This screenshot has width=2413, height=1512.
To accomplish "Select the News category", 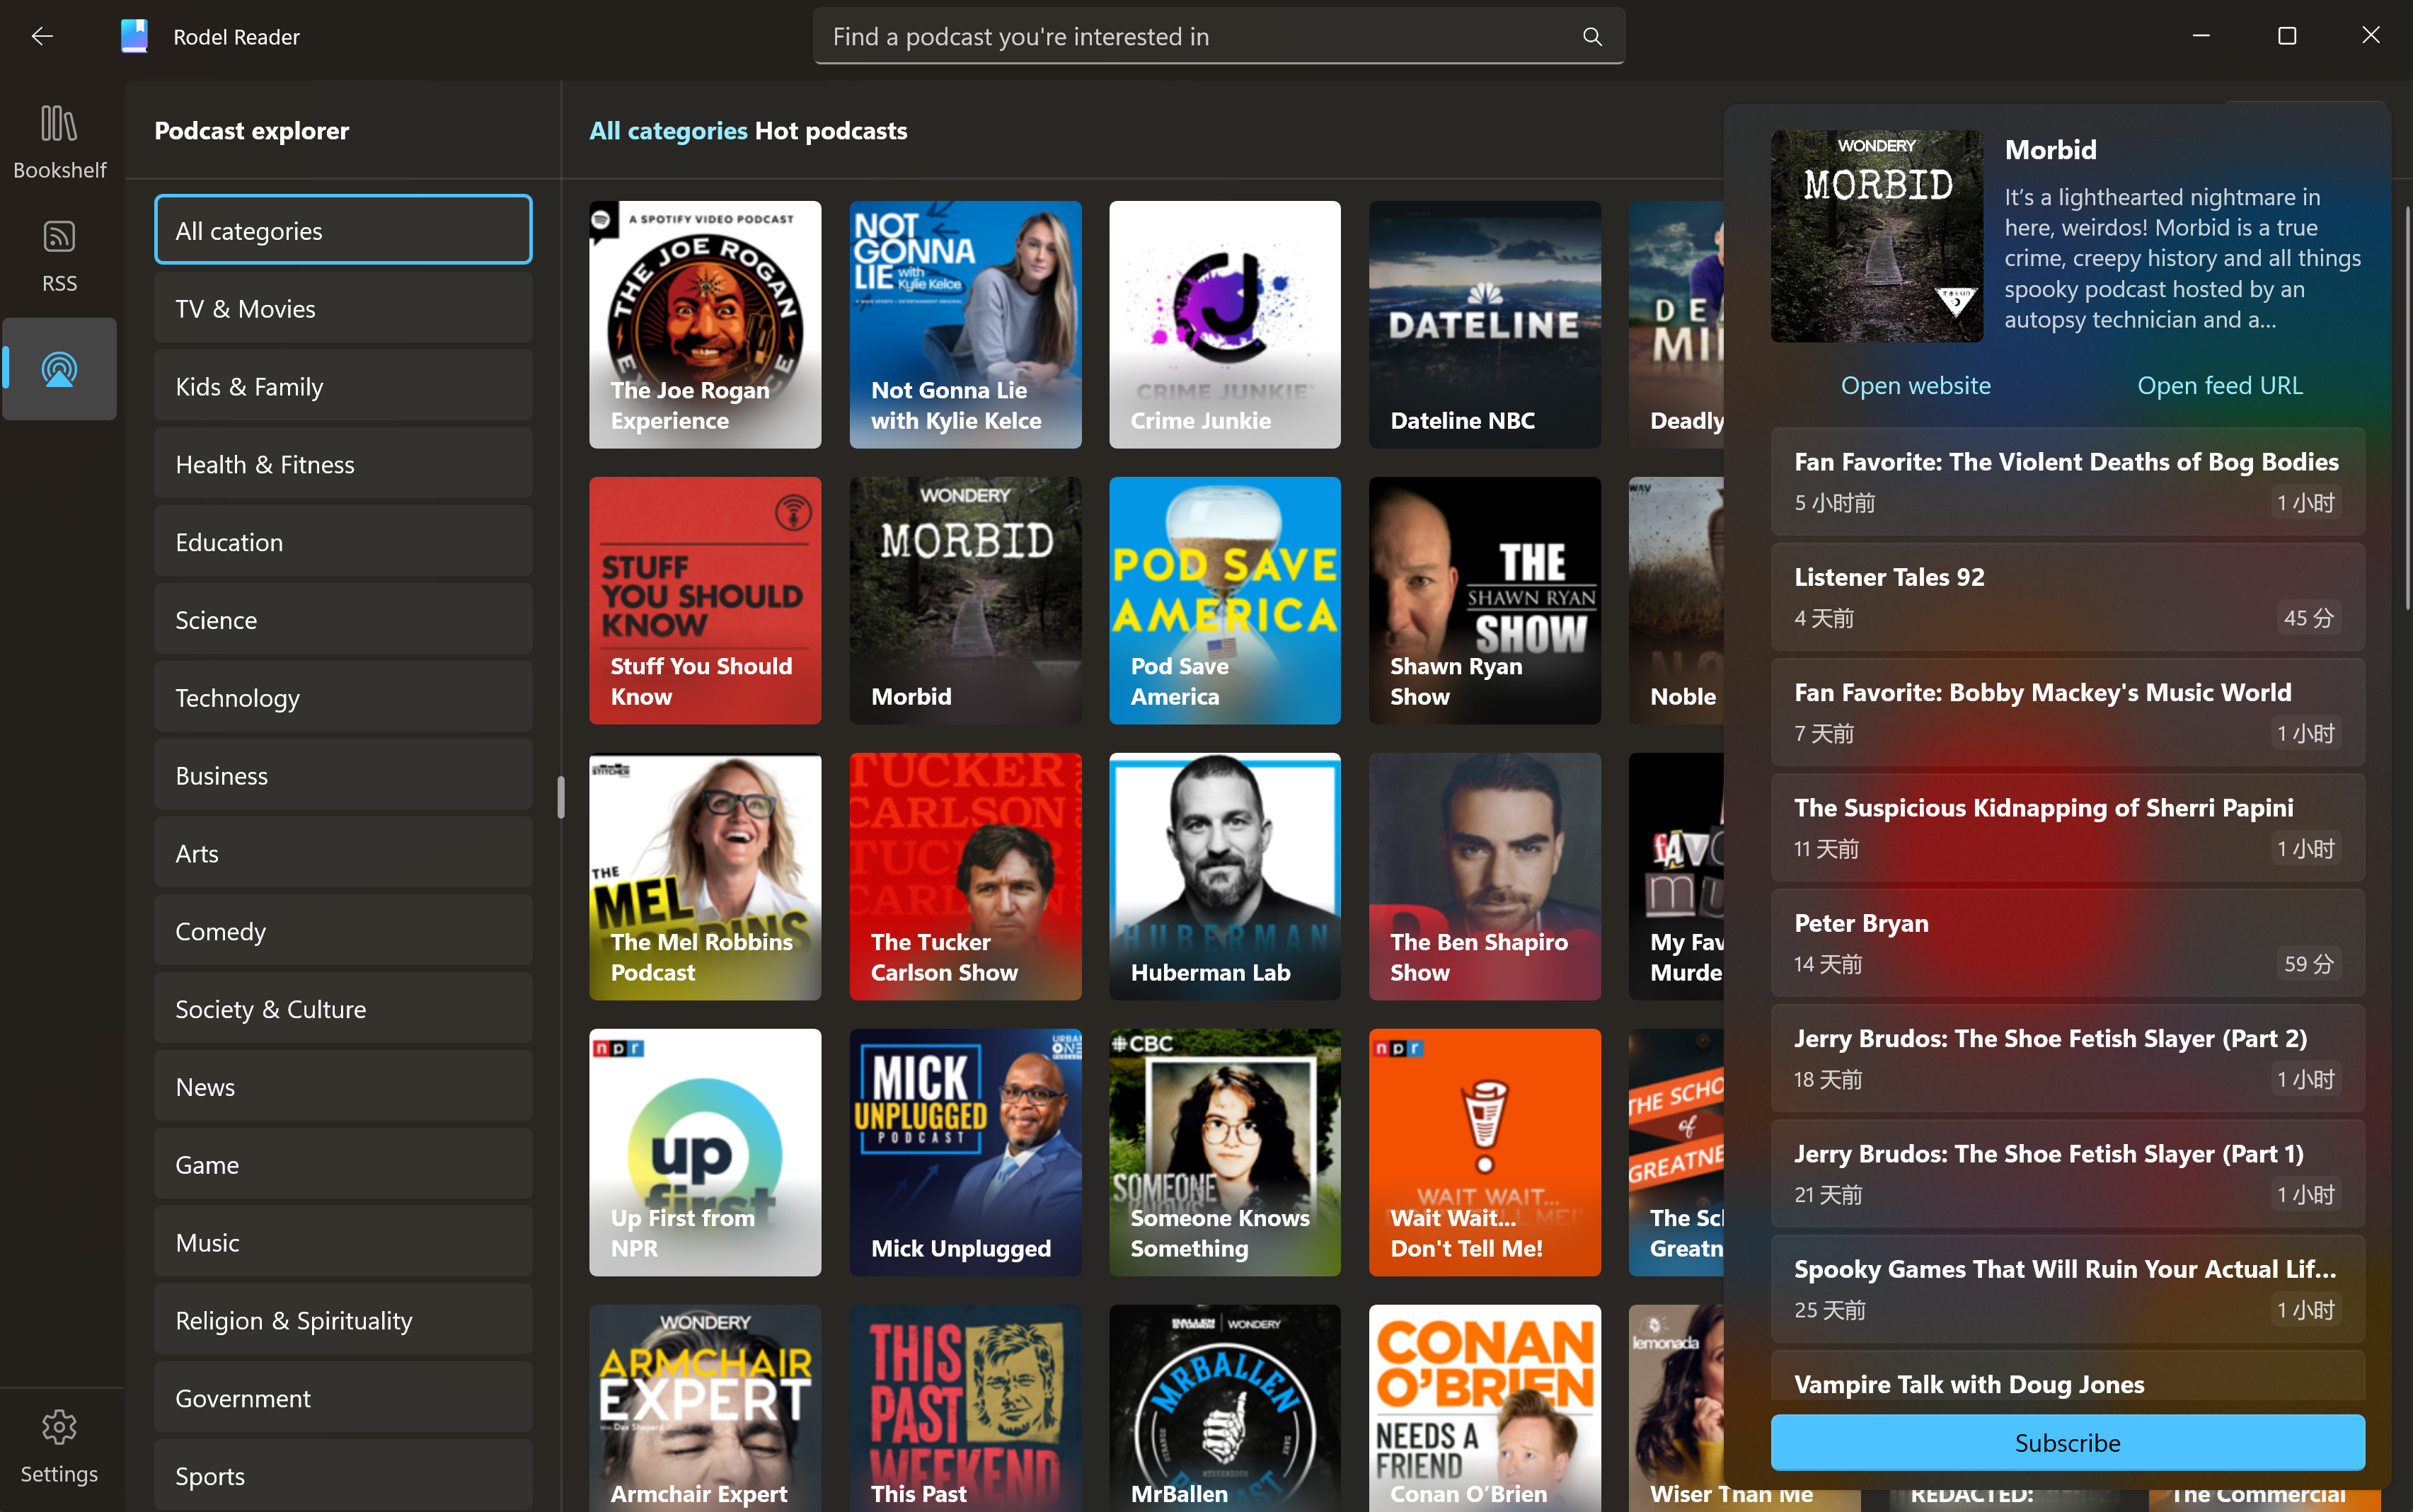I will pyautogui.click(x=343, y=1087).
